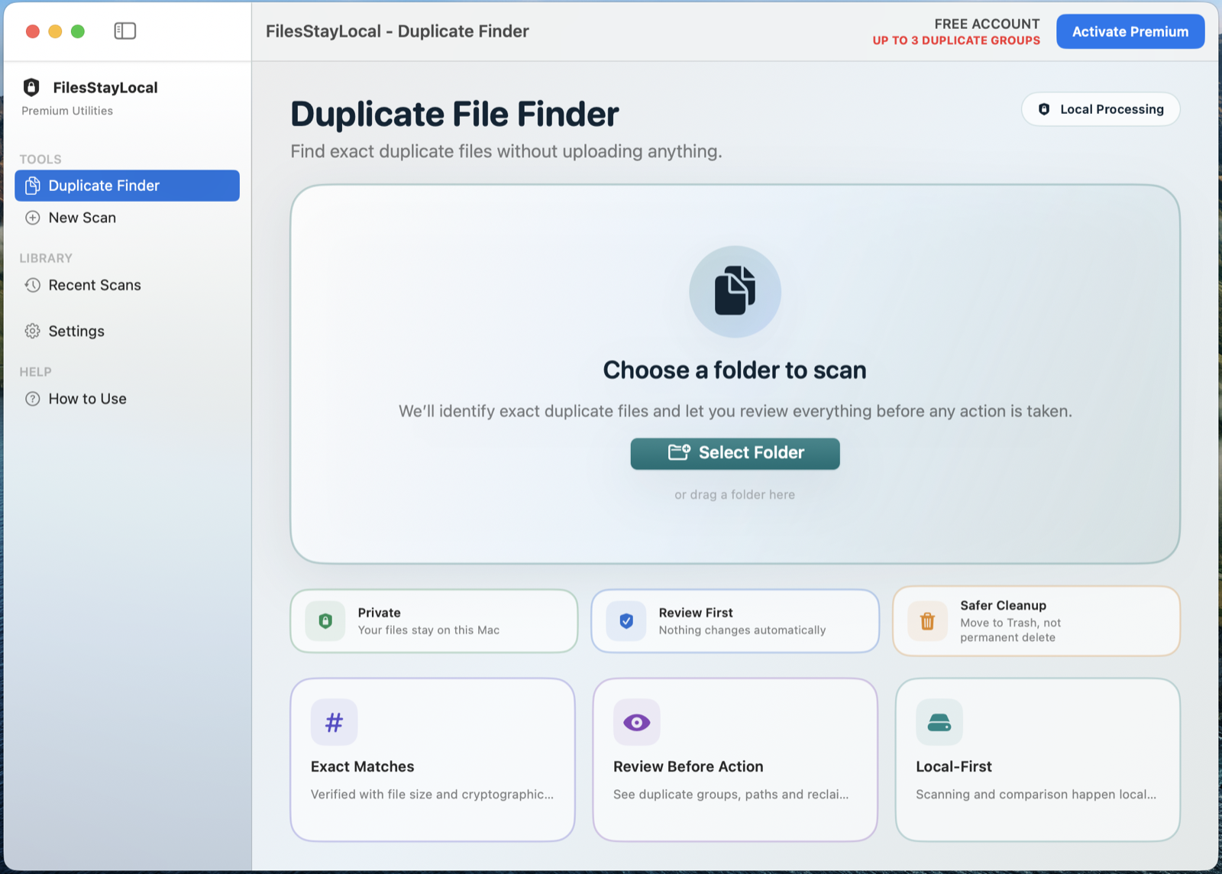Image resolution: width=1222 pixels, height=874 pixels.
Task: Click the 'or drag a folder here' text
Action: tap(735, 494)
